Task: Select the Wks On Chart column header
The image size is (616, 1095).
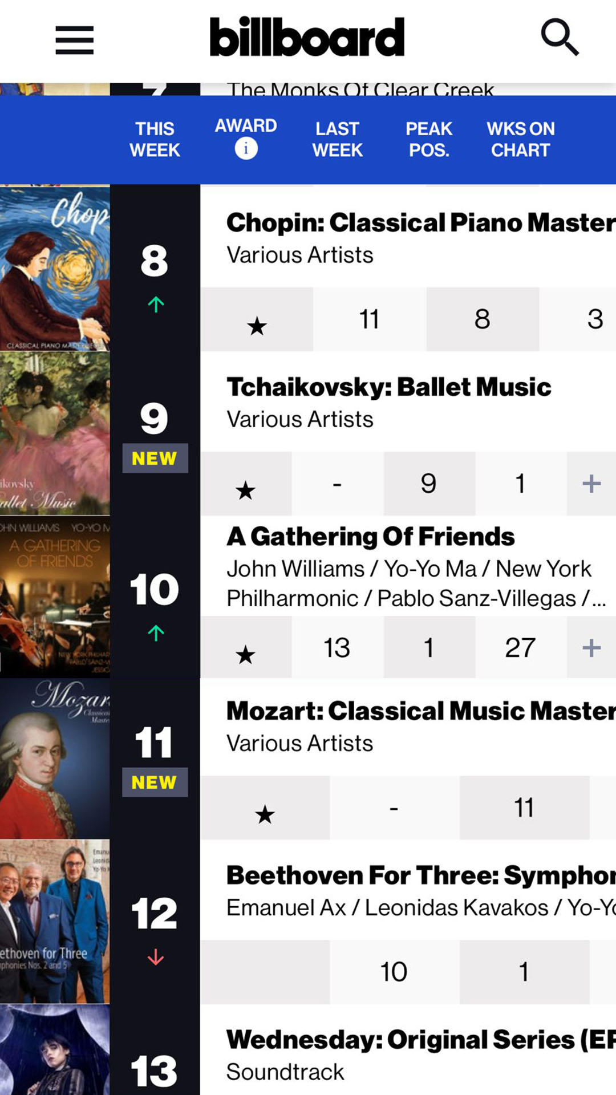Action: [x=520, y=139]
